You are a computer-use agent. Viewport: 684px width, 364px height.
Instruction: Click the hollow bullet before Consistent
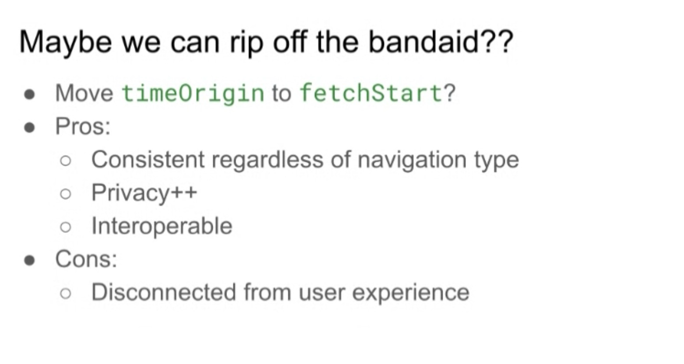click(x=65, y=161)
